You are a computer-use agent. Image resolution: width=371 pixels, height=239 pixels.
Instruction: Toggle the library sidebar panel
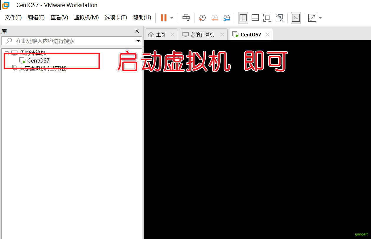click(243, 18)
